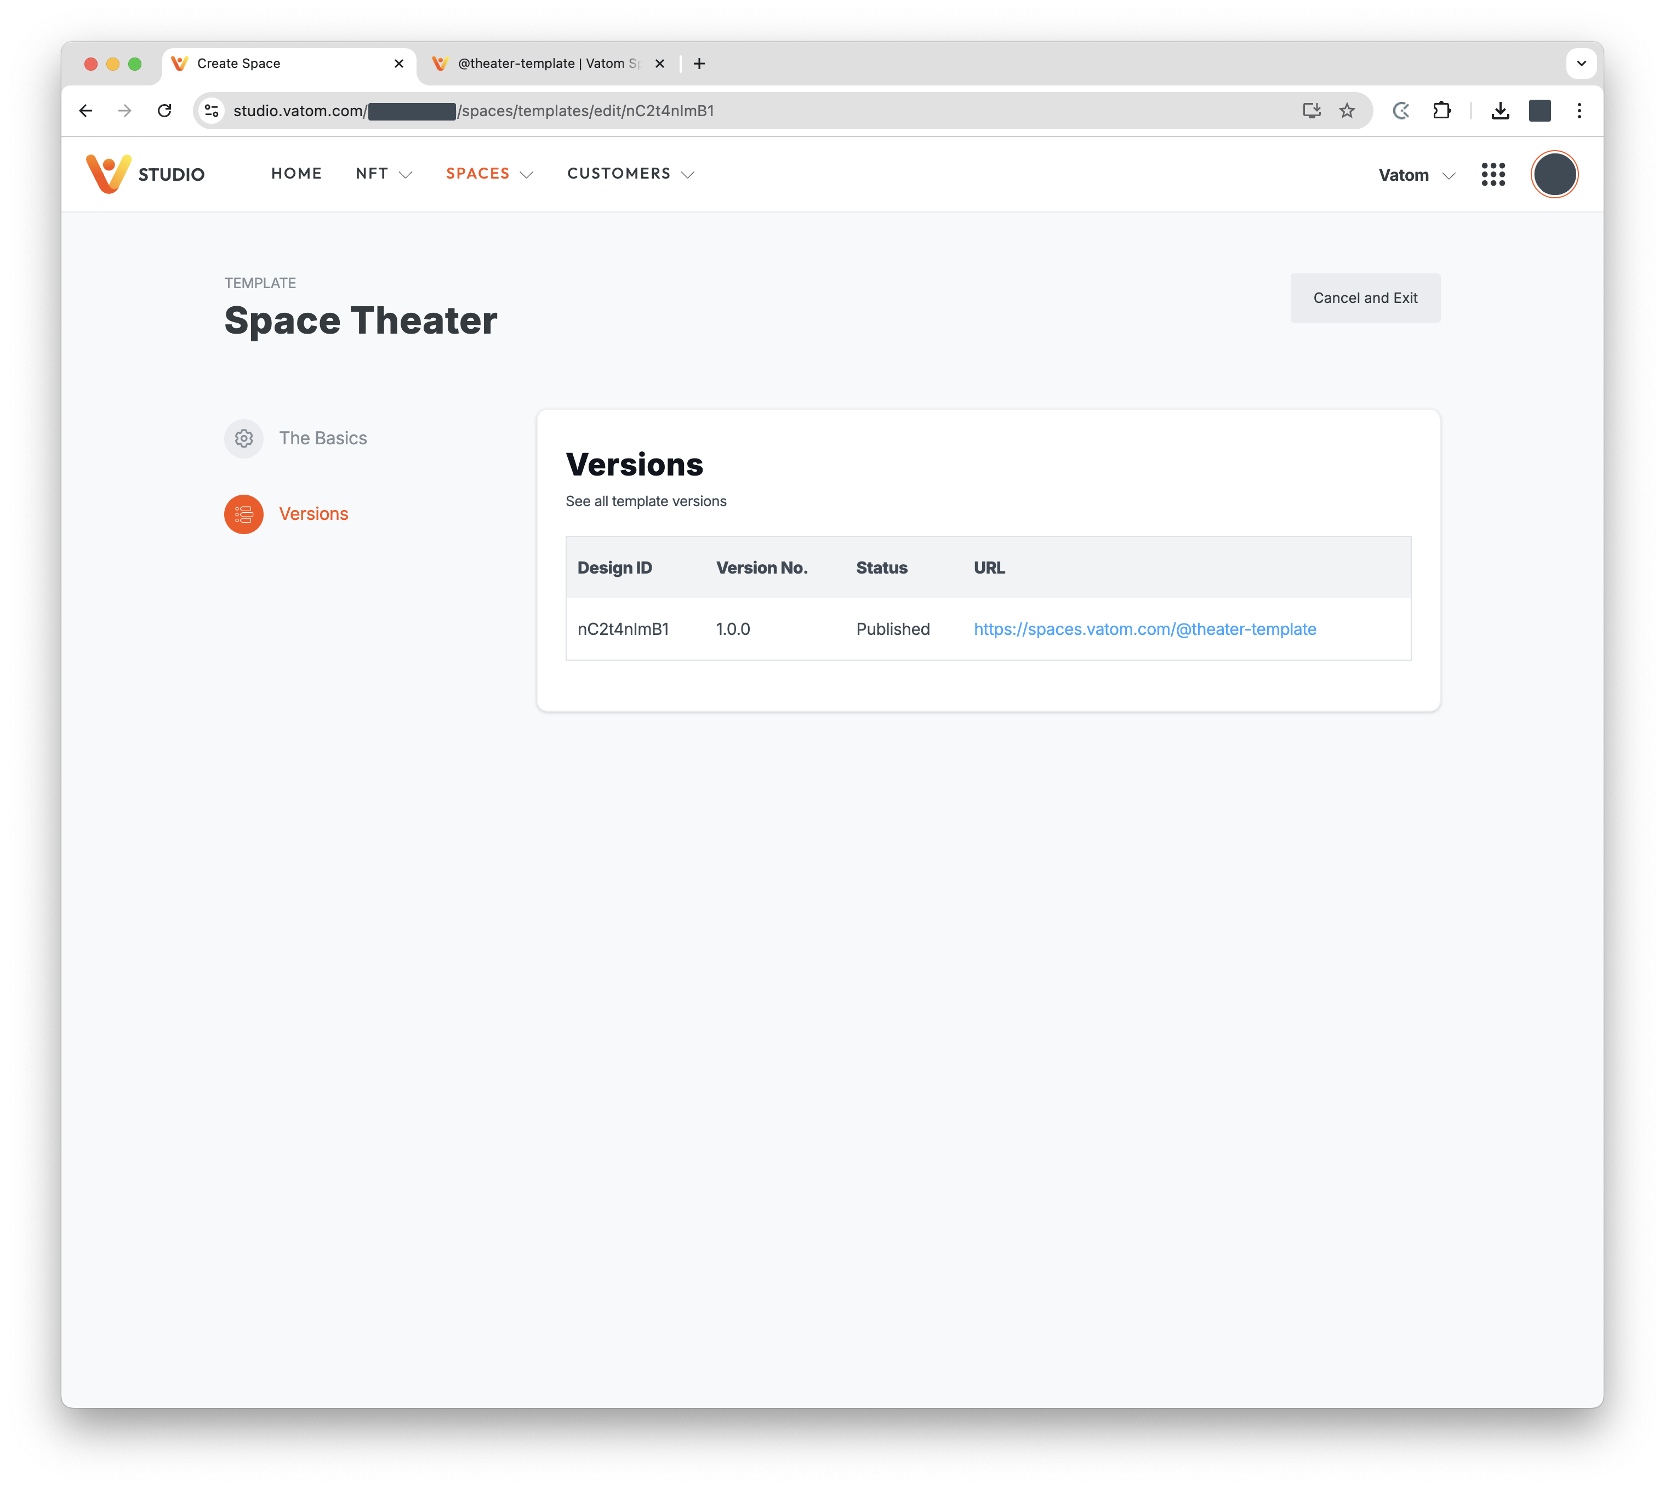Open the apps grid icon
The height and width of the screenshot is (1489, 1665).
(1493, 174)
